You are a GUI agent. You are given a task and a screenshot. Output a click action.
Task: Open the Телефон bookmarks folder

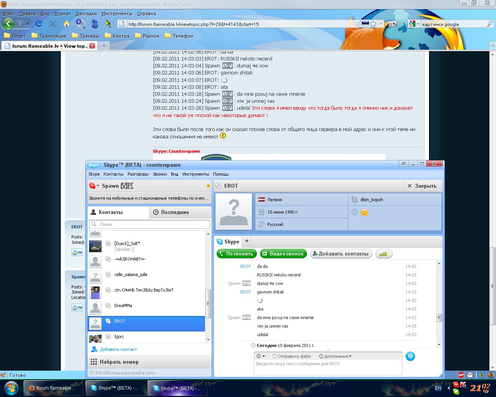tap(179, 36)
